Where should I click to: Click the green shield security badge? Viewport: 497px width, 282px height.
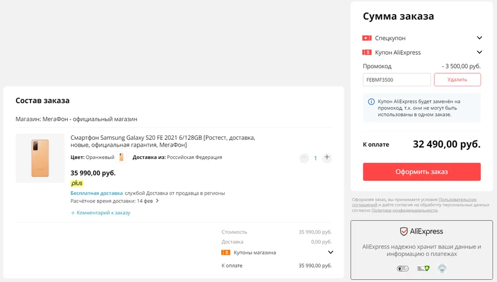423,268
